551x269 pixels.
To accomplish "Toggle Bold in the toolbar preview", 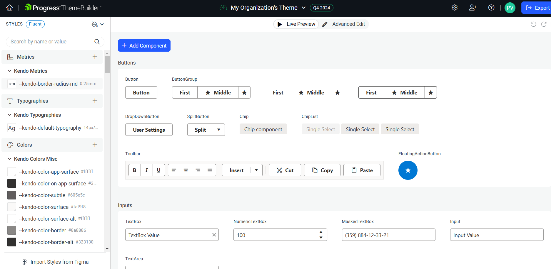I will [x=135, y=170].
